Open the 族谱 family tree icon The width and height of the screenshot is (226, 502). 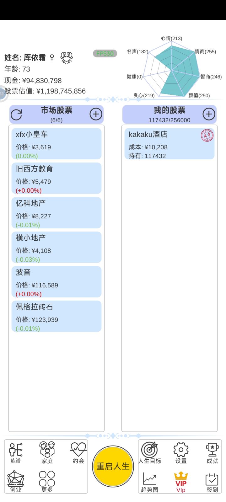coord(16,453)
